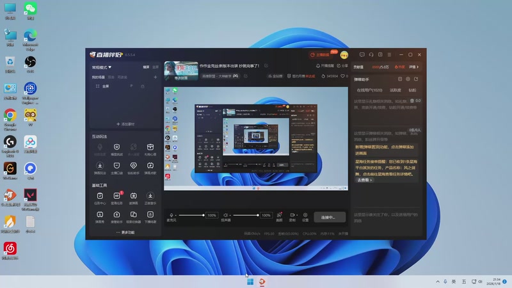The width and height of the screenshot is (512, 288).
Task: Open the 弹幕秀 tool icon
Action: [x=100, y=217]
